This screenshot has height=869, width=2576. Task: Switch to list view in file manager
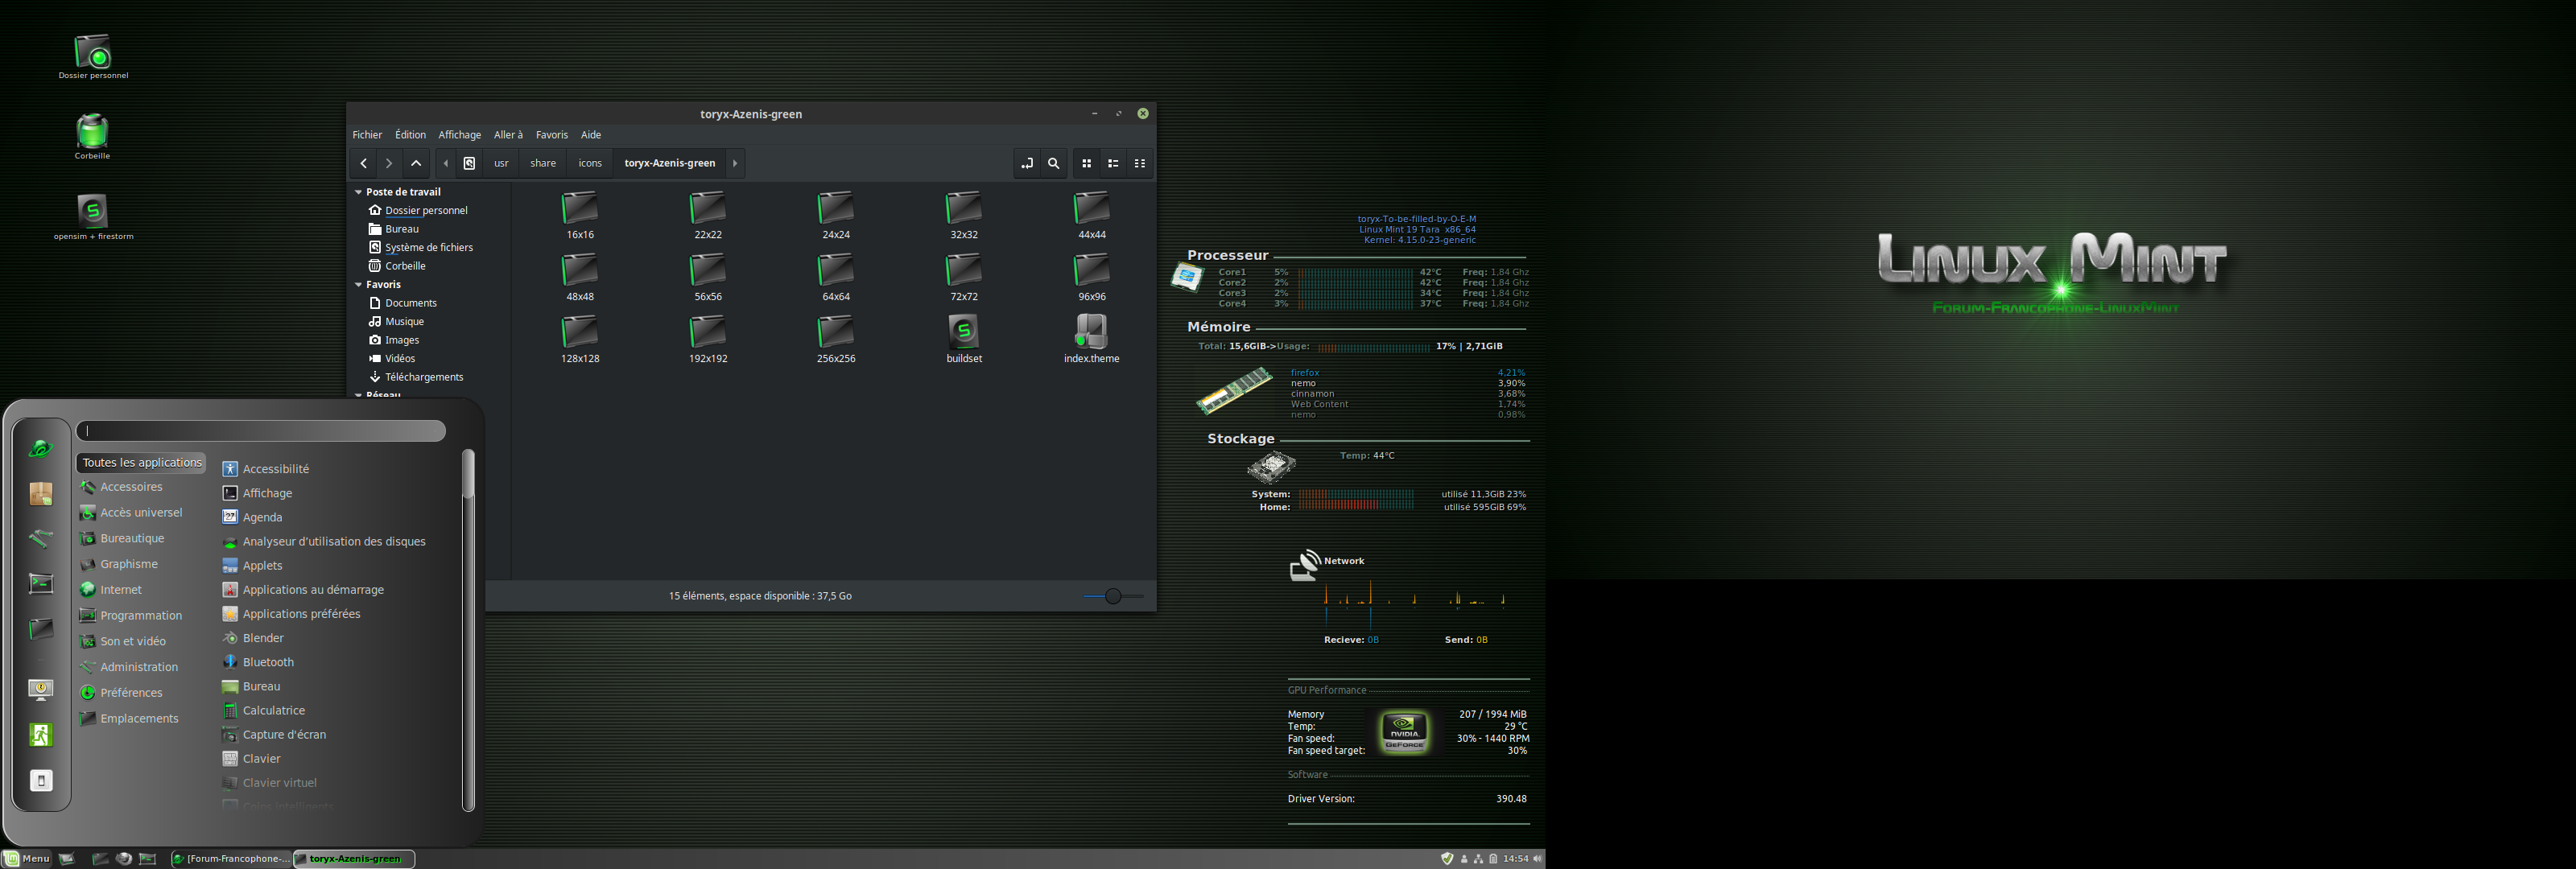coord(1113,163)
